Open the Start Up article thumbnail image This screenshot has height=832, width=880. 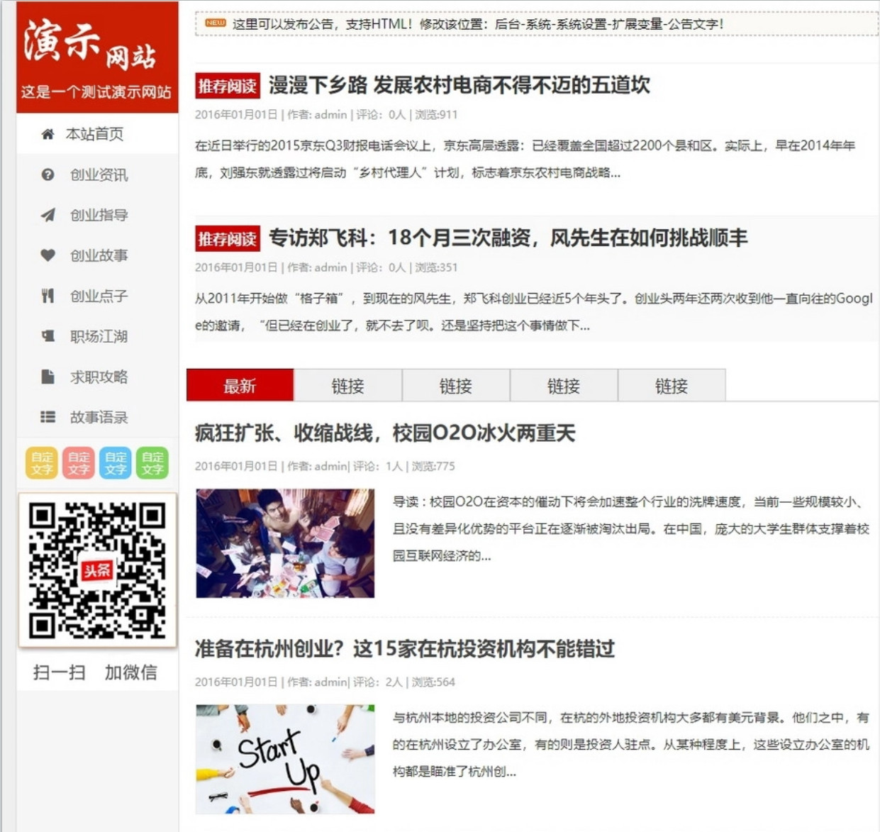[x=285, y=759]
